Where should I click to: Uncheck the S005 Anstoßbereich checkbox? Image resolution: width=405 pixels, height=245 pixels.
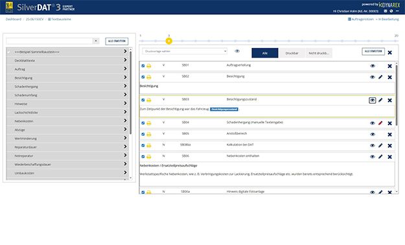coord(143,134)
